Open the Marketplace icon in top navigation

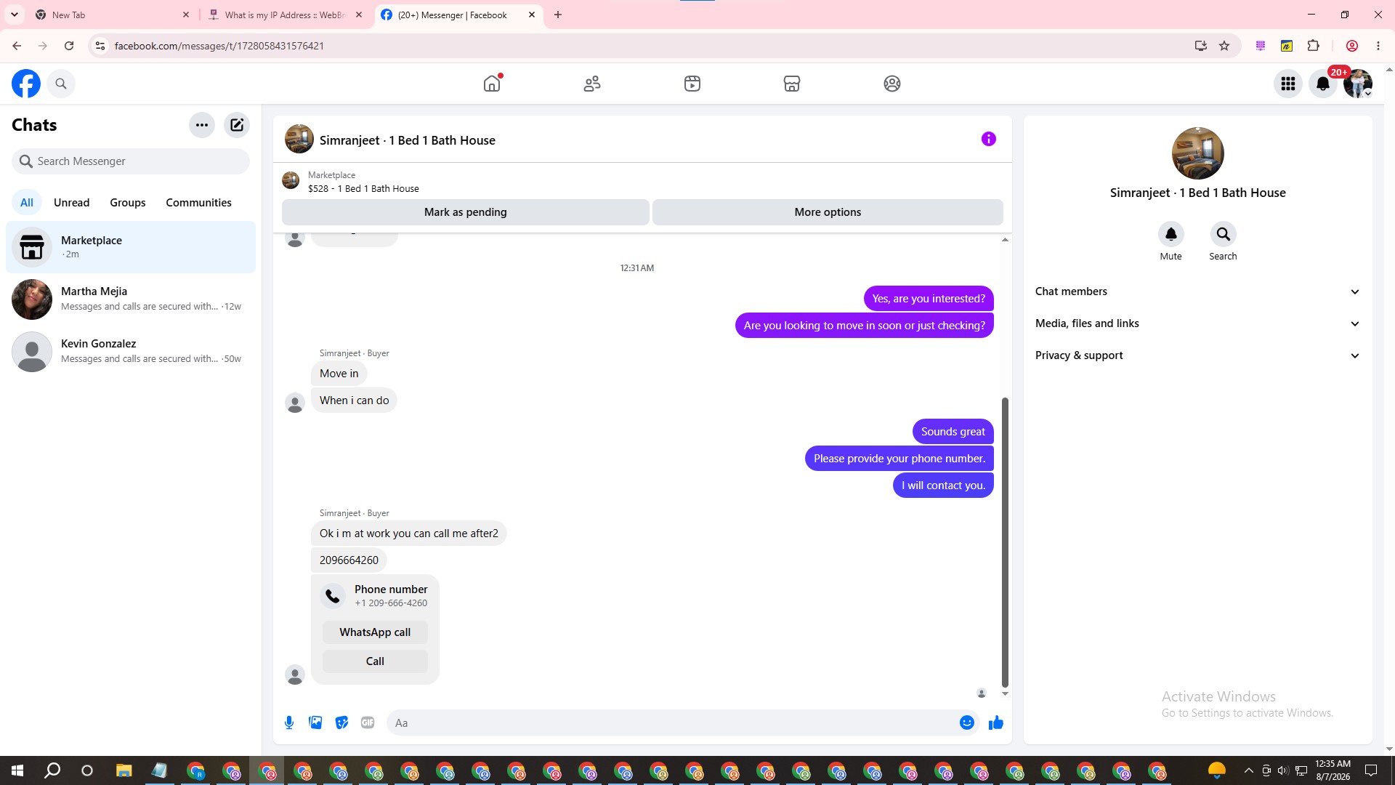(x=792, y=84)
